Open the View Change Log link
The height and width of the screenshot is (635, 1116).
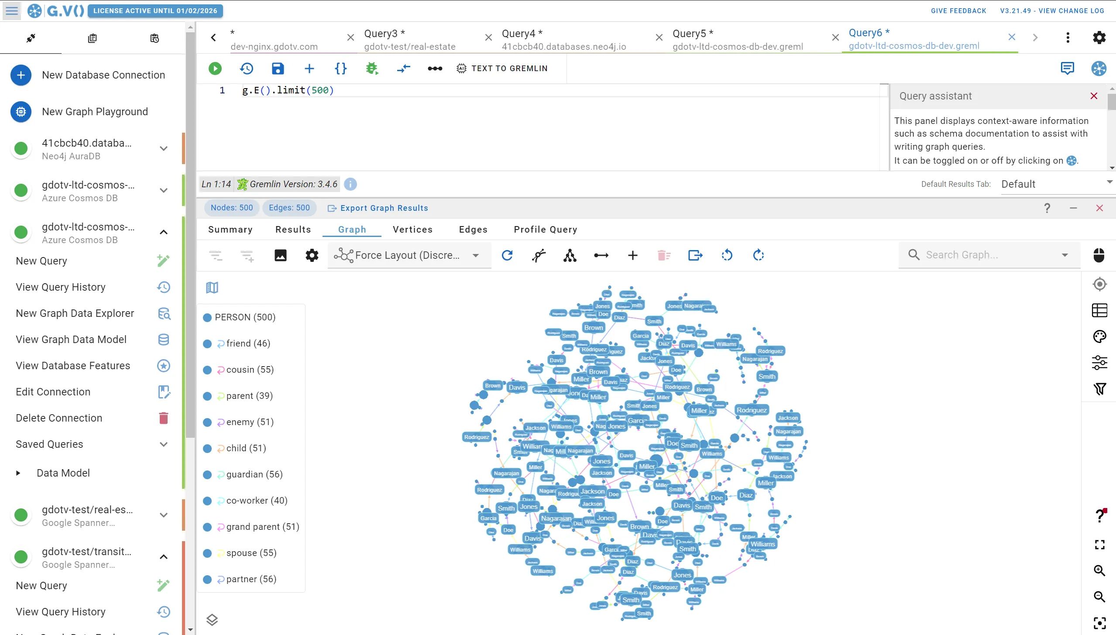(x=1052, y=11)
